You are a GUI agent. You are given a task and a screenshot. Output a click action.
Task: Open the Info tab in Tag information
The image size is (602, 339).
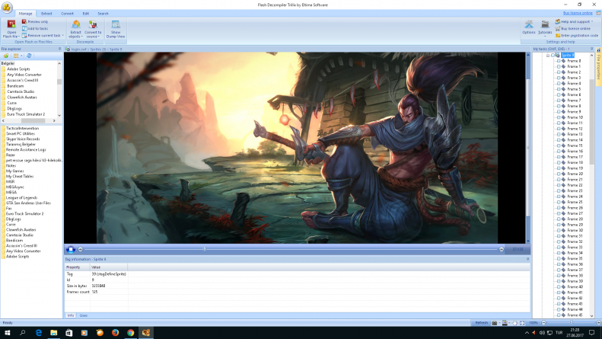(71, 315)
